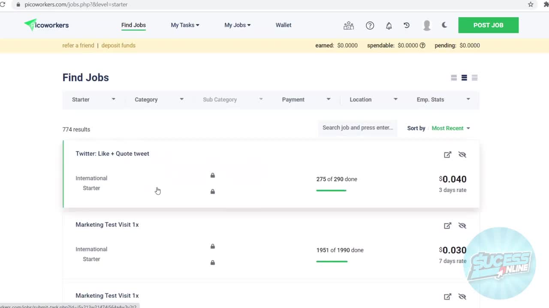Click the Find Jobs page heading

(x=86, y=77)
